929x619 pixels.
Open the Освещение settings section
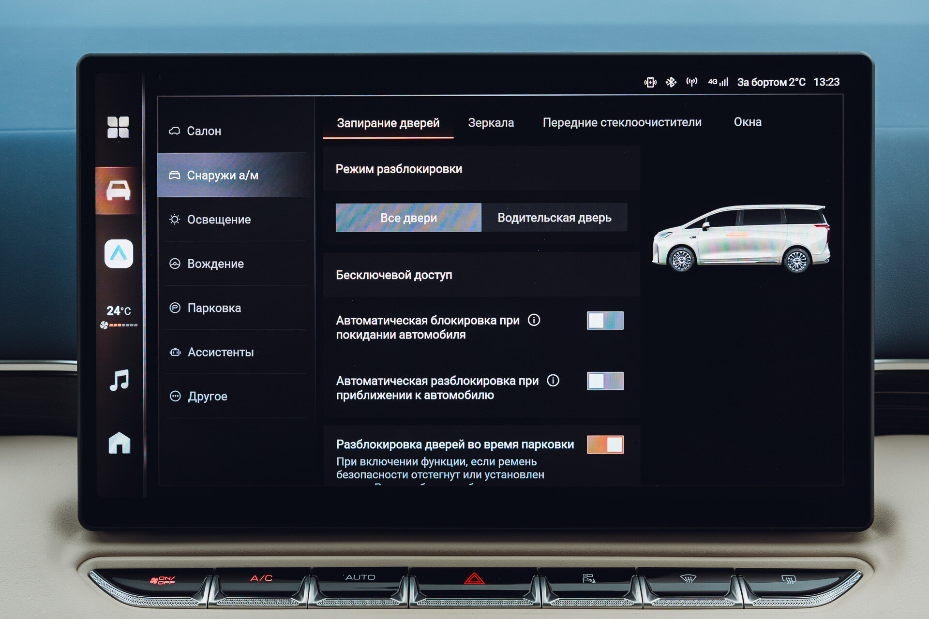(219, 220)
